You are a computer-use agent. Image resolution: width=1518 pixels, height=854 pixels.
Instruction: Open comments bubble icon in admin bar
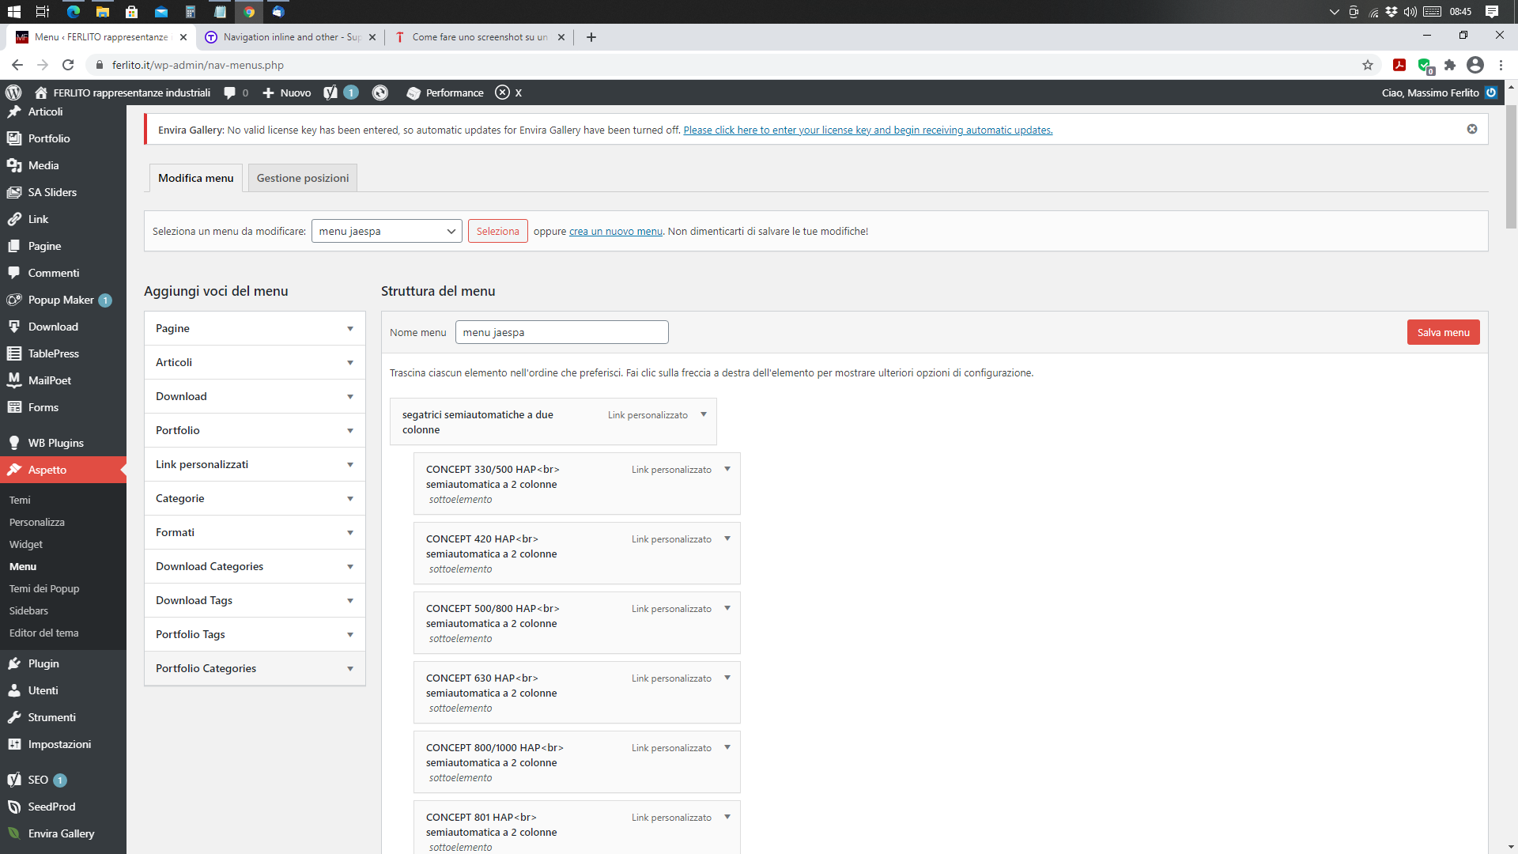(230, 93)
